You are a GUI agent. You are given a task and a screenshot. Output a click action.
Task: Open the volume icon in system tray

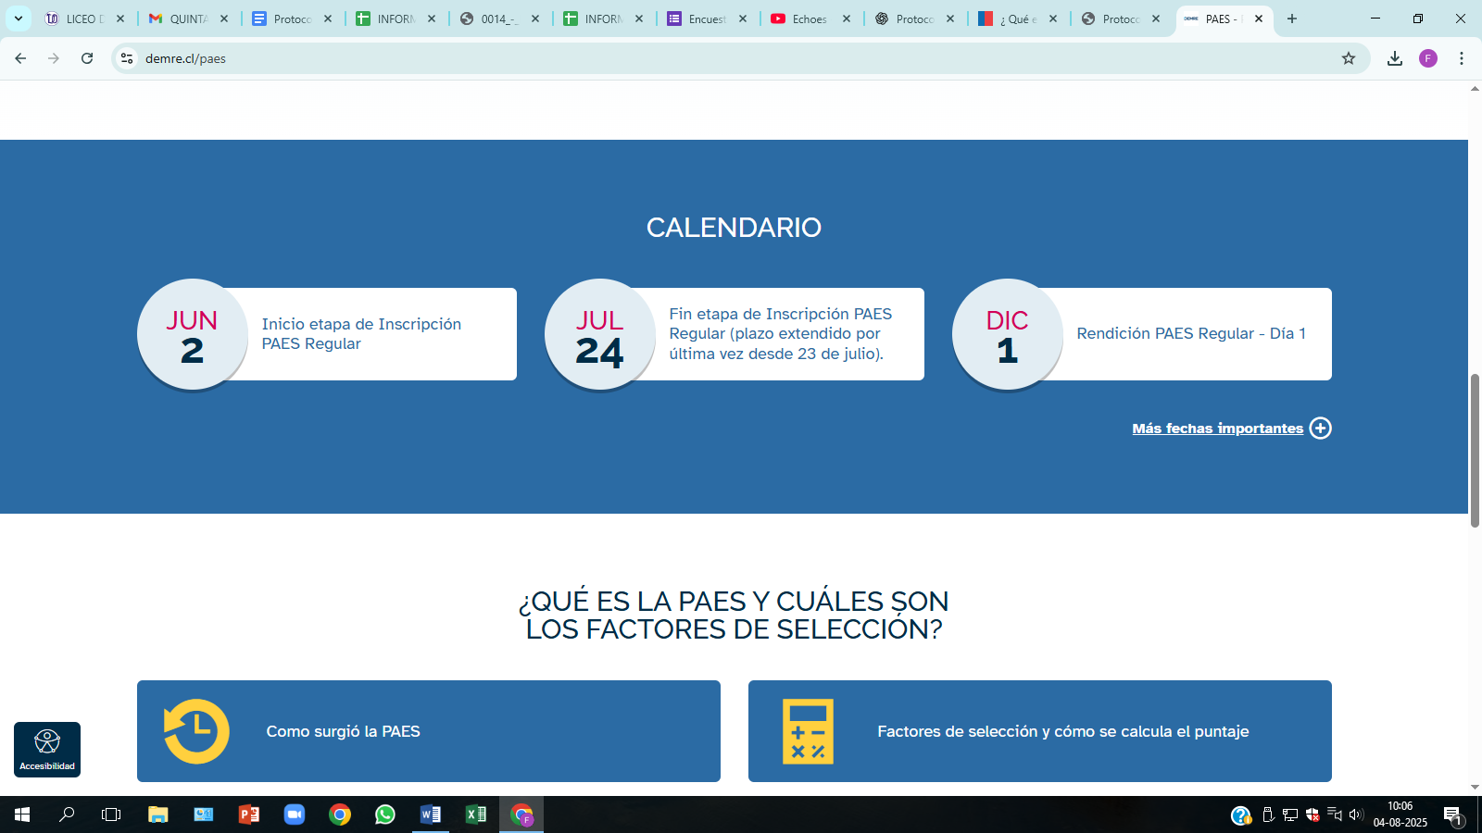click(1356, 814)
